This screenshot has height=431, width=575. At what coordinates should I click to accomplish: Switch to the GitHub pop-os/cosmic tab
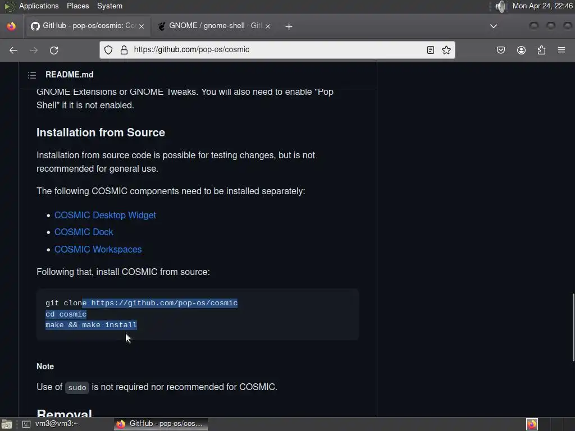coord(88,26)
